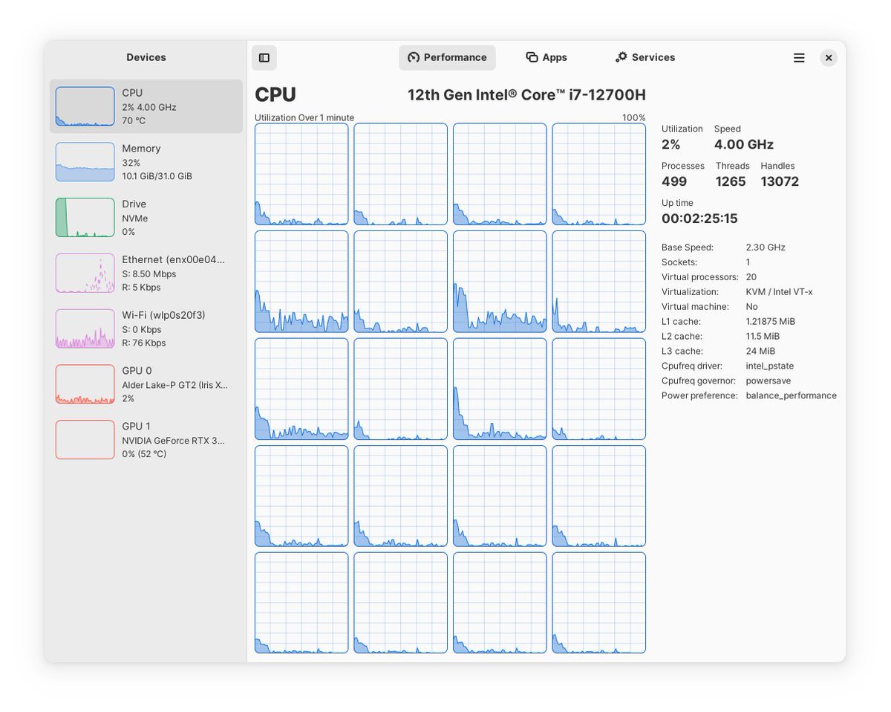Image resolution: width=891 pixels, height=712 pixels.
Task: Click the first CPU core graph in the grid
Action: (x=301, y=174)
